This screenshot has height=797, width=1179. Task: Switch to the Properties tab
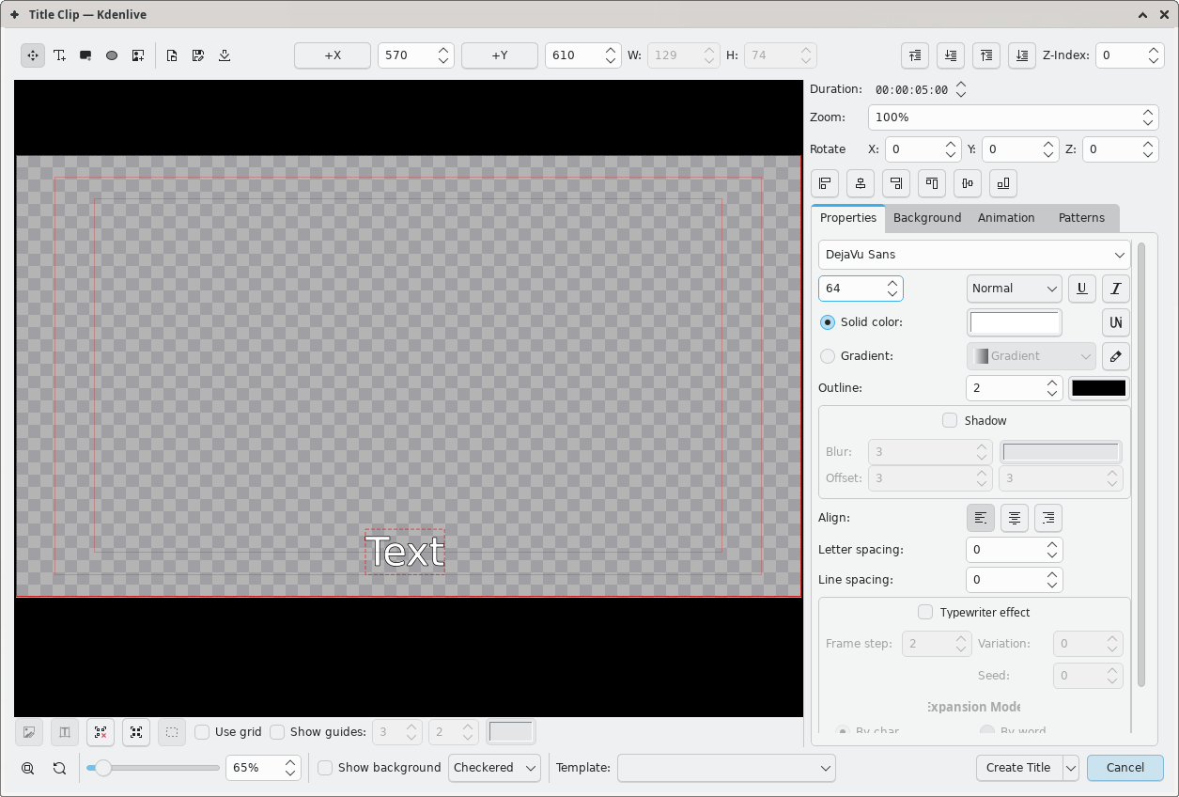847,218
